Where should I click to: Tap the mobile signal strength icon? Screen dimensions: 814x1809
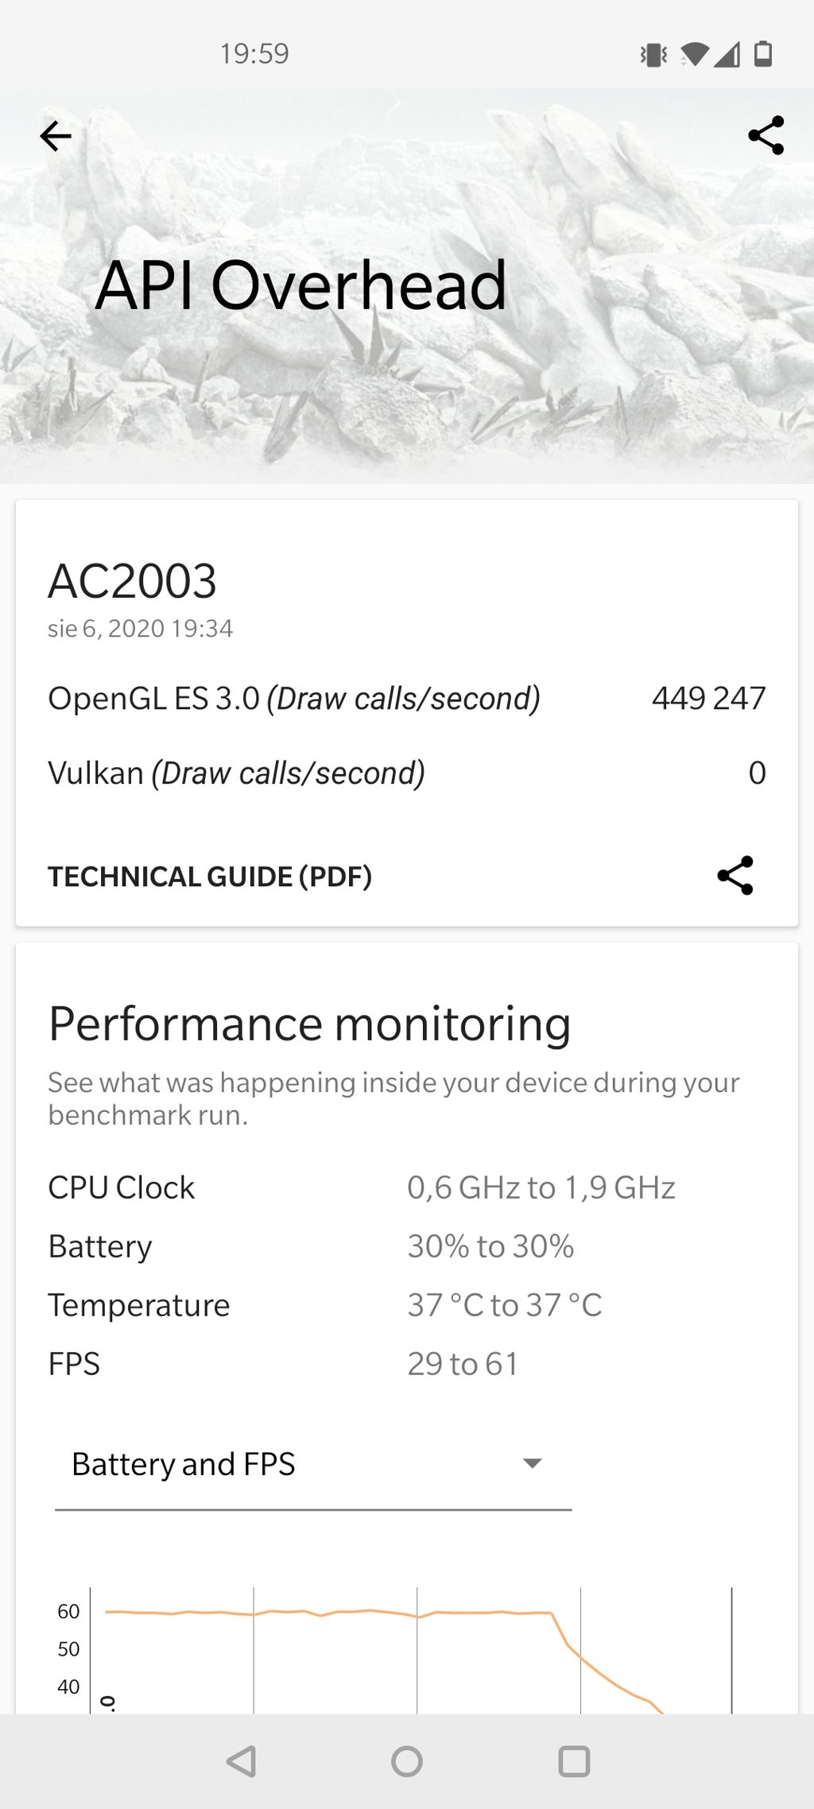727,54
